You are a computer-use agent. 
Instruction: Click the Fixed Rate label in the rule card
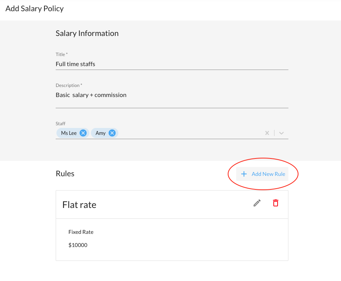coord(81,232)
